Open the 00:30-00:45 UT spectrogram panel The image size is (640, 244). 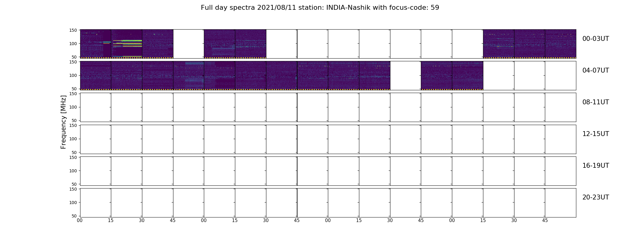(158, 44)
